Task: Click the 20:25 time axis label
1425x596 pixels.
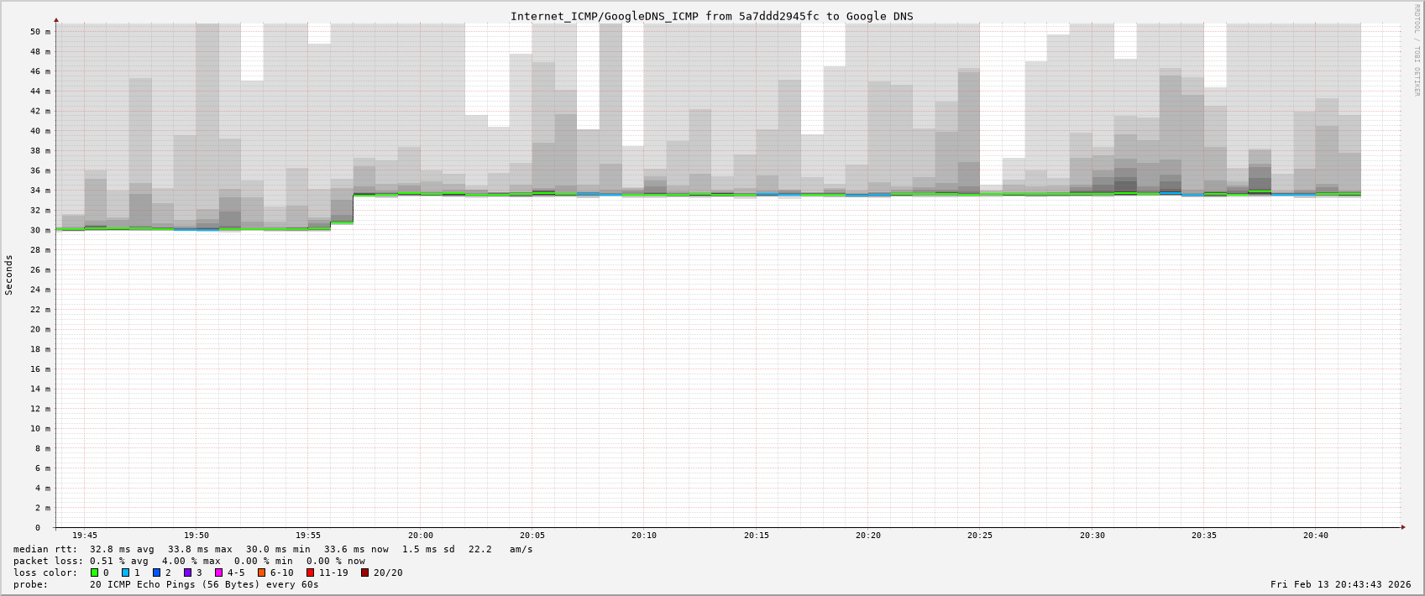Action: (x=980, y=536)
